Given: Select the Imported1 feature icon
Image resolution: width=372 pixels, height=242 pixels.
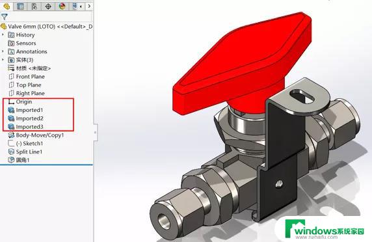Looking at the screenshot, I should (x=11, y=110).
